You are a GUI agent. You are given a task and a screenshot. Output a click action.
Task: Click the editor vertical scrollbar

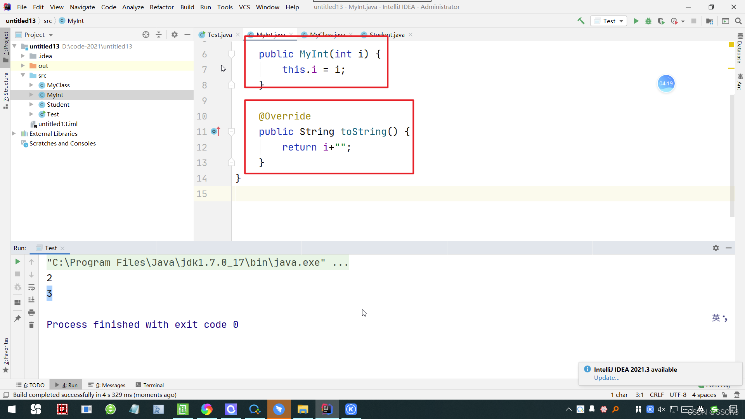[x=732, y=155]
